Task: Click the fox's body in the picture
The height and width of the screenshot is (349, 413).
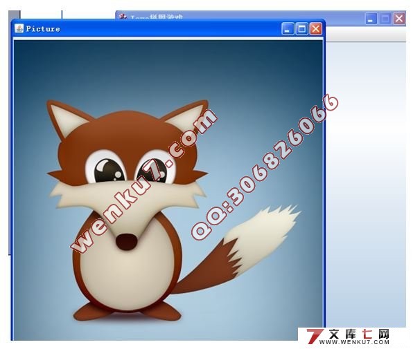Action: (126, 265)
